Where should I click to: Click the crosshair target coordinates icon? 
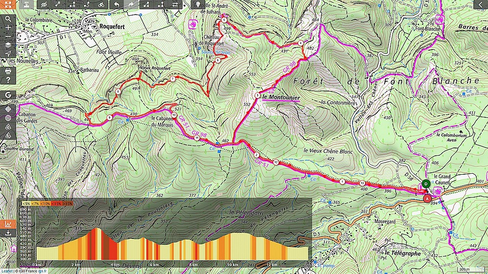pos(8,109)
